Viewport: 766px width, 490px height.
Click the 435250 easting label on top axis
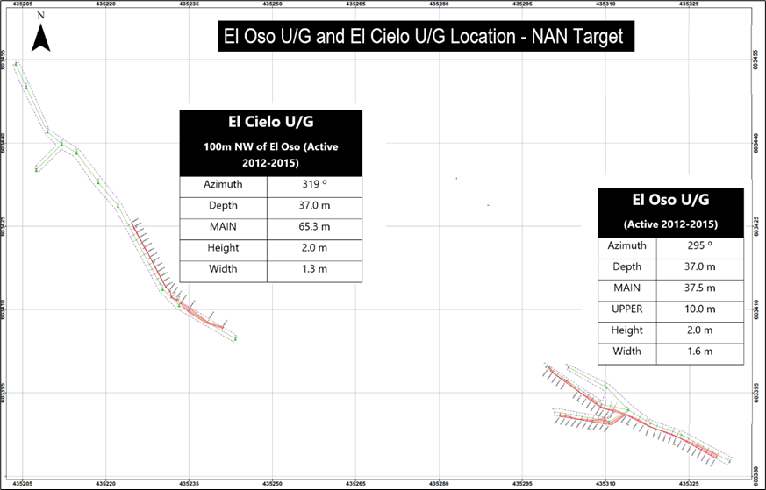(272, 4)
